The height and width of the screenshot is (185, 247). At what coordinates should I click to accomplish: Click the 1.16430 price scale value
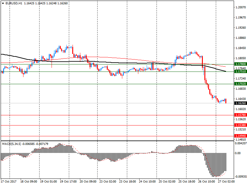pyautogui.click(x=241, y=99)
